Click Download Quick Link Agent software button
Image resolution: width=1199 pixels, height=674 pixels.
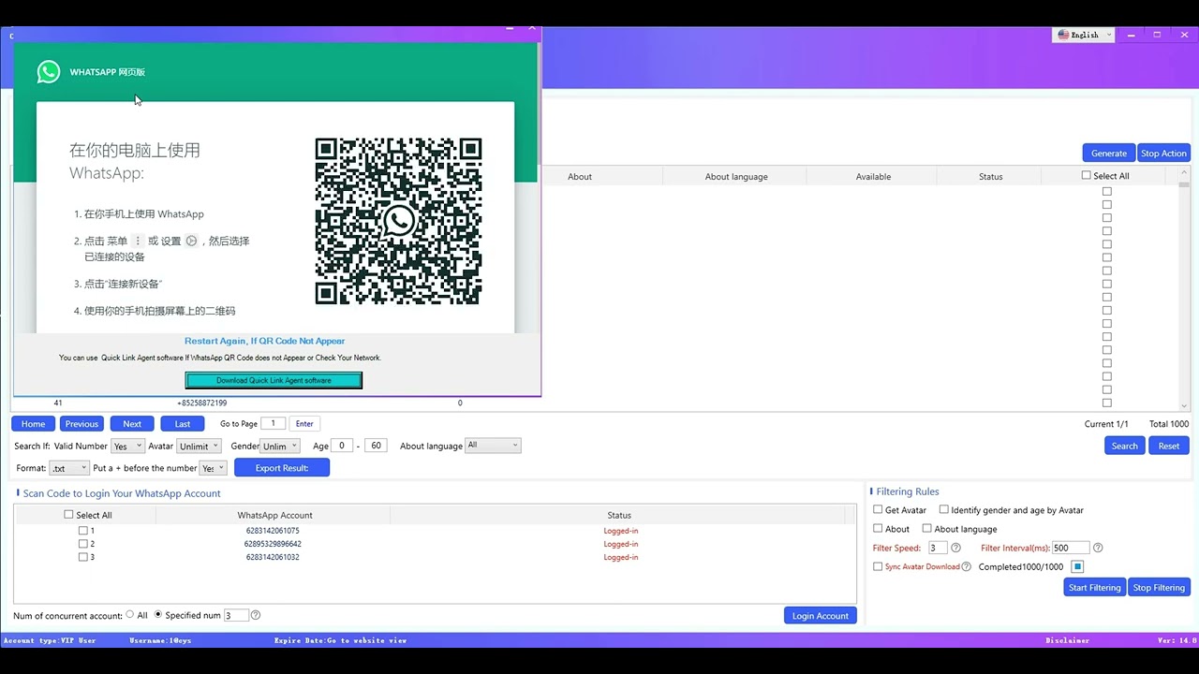[274, 380]
